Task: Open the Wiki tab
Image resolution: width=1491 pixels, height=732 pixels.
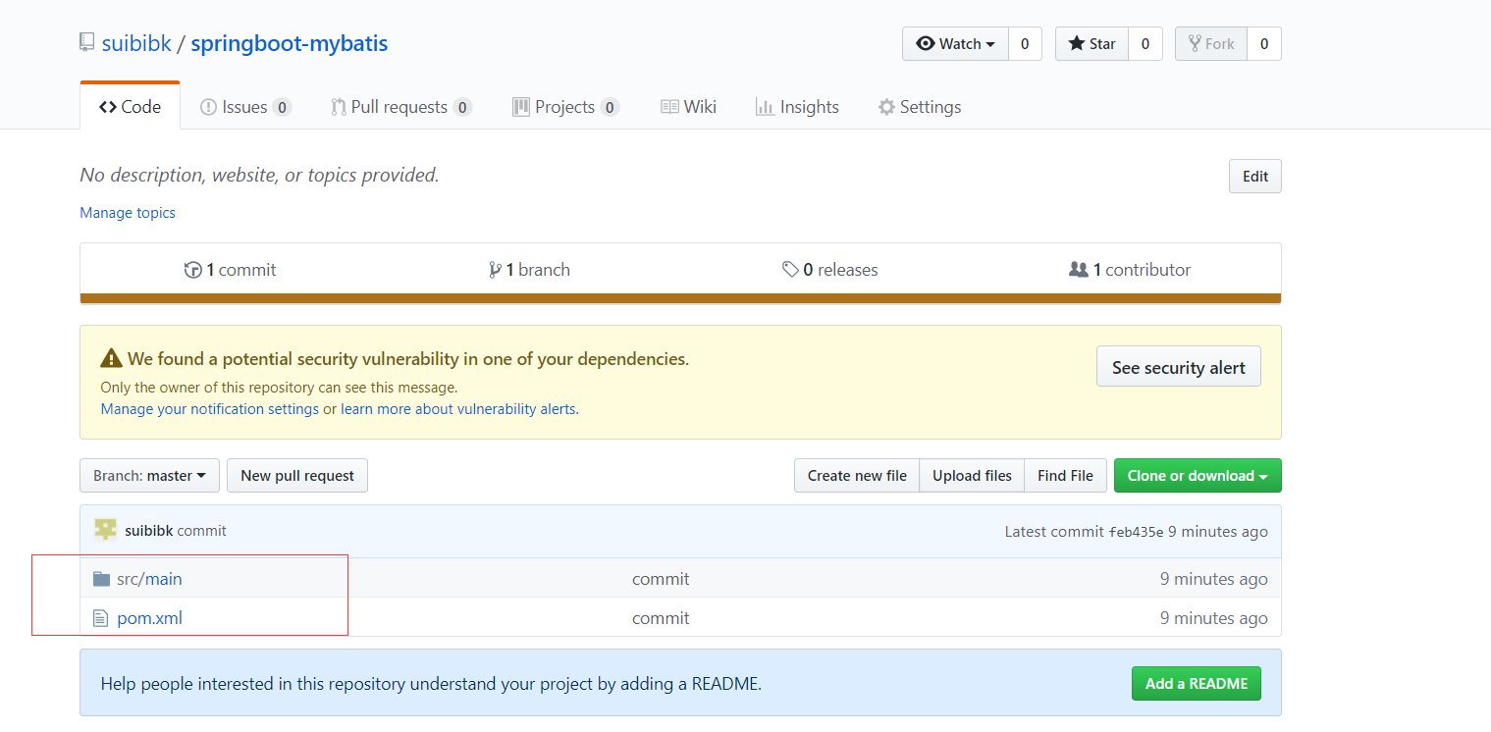Action: 688,107
